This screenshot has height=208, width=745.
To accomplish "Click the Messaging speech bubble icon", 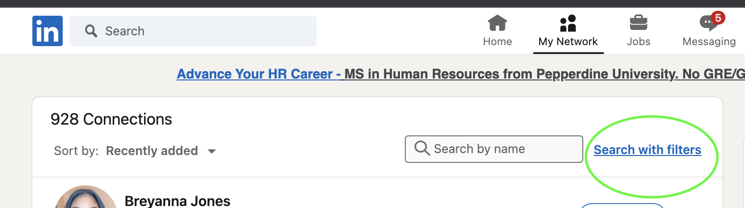I will (x=708, y=24).
